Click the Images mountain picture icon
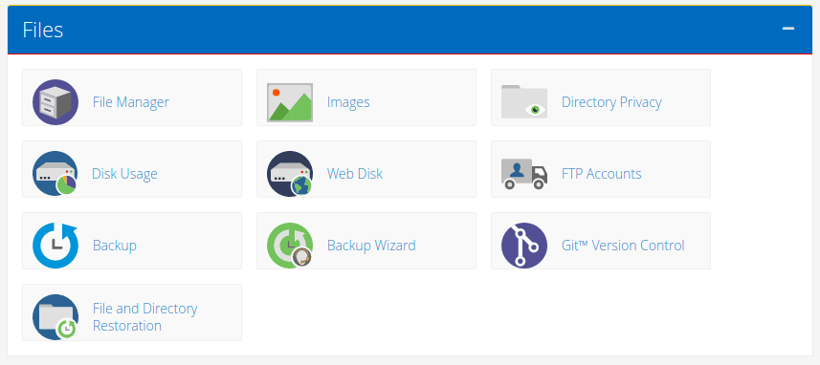Viewport: 820px width, 365px height. 290,102
